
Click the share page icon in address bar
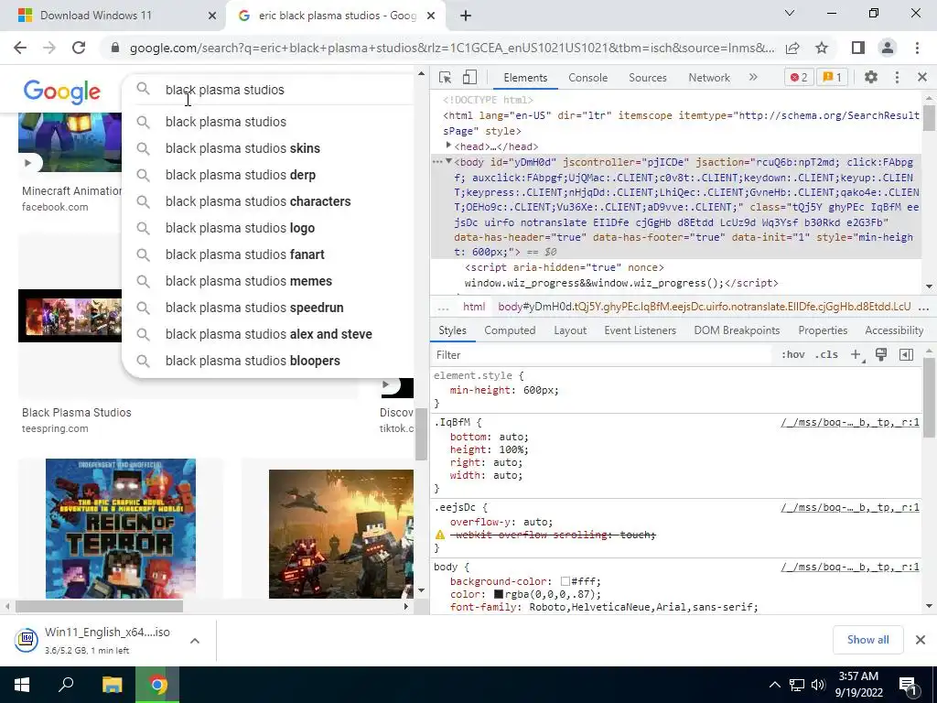pos(792,48)
